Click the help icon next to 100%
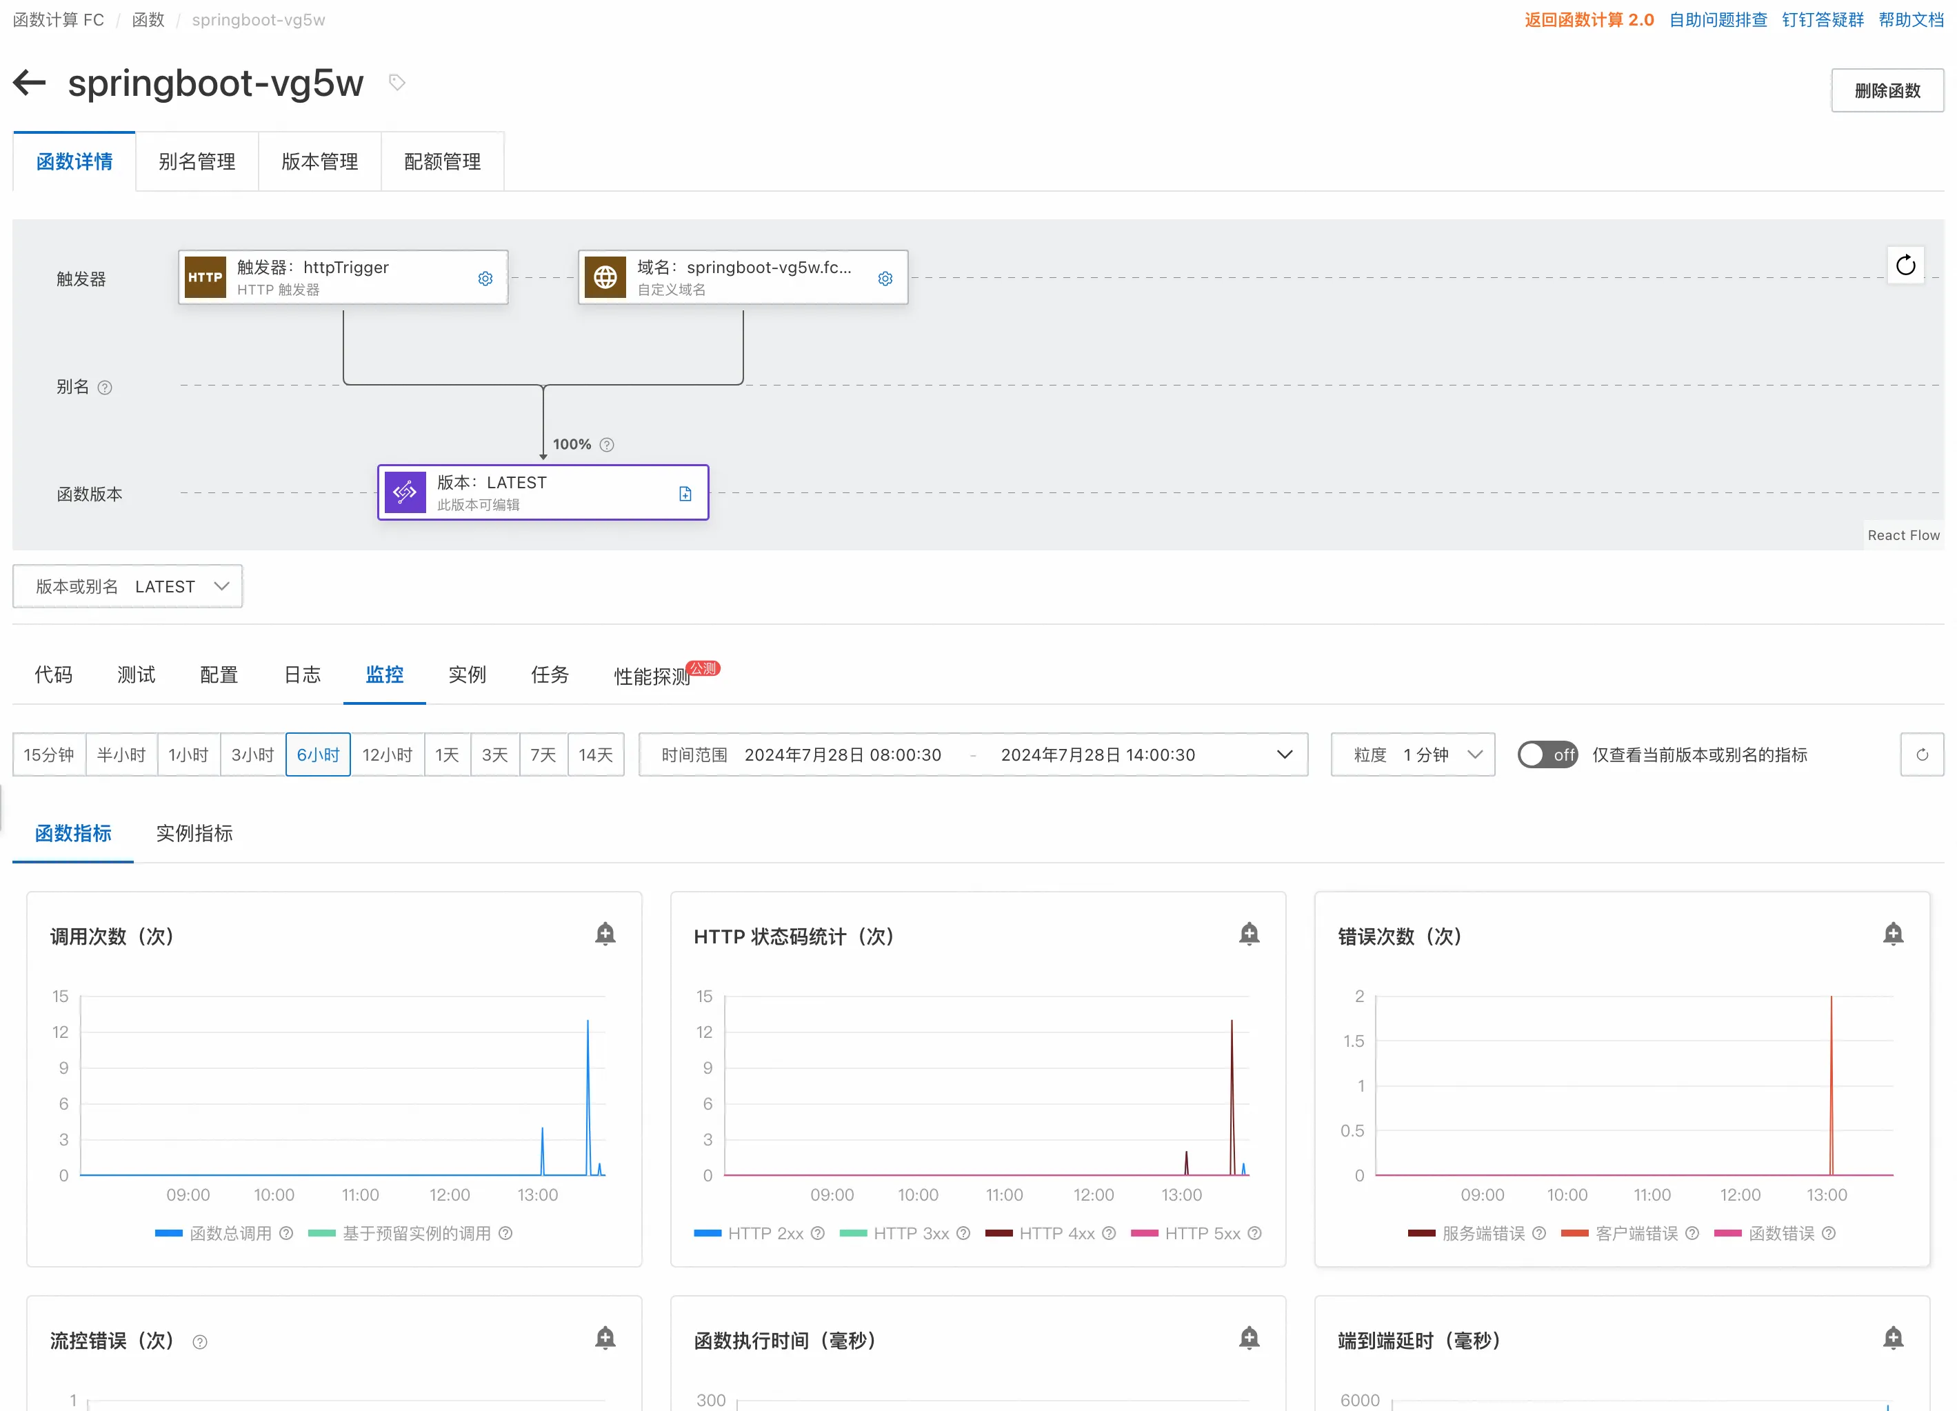The width and height of the screenshot is (1957, 1411). 607,444
